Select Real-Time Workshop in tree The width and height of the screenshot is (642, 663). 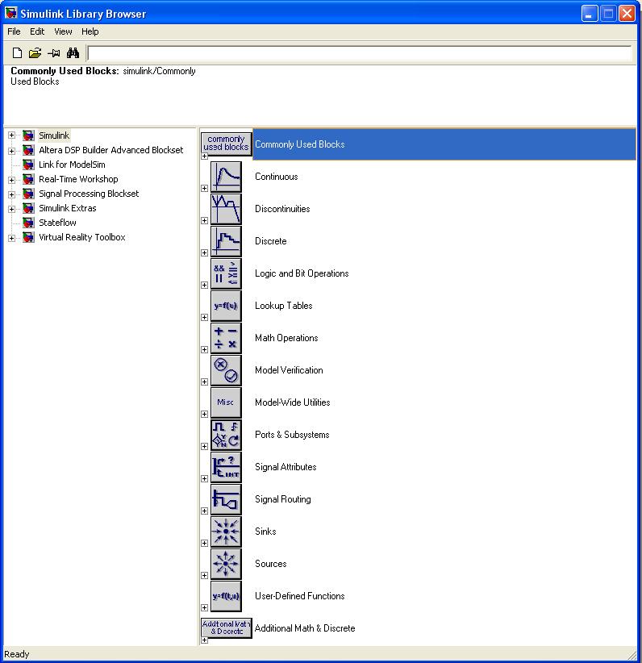tap(78, 179)
